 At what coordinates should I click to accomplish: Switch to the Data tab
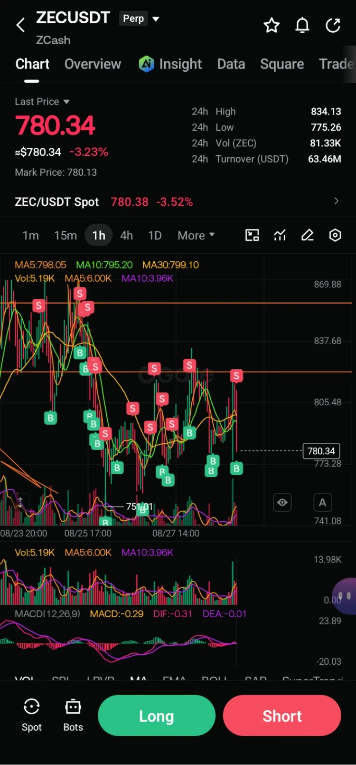tap(231, 64)
